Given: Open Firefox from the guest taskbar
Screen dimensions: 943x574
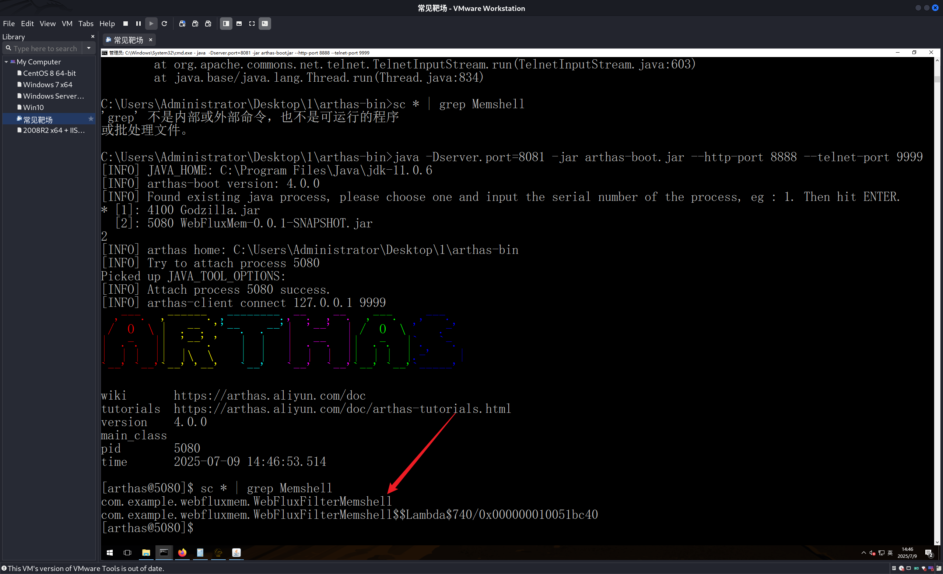Looking at the screenshot, I should (x=182, y=553).
